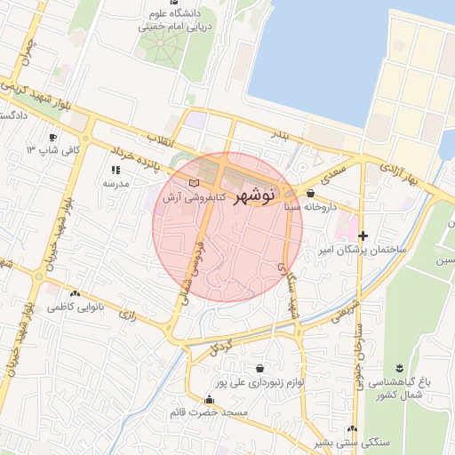This screenshot has width=455, height=455.
Task: Select the medical cross icon near ساختمان پزشکان امیر
Action: 363,236
